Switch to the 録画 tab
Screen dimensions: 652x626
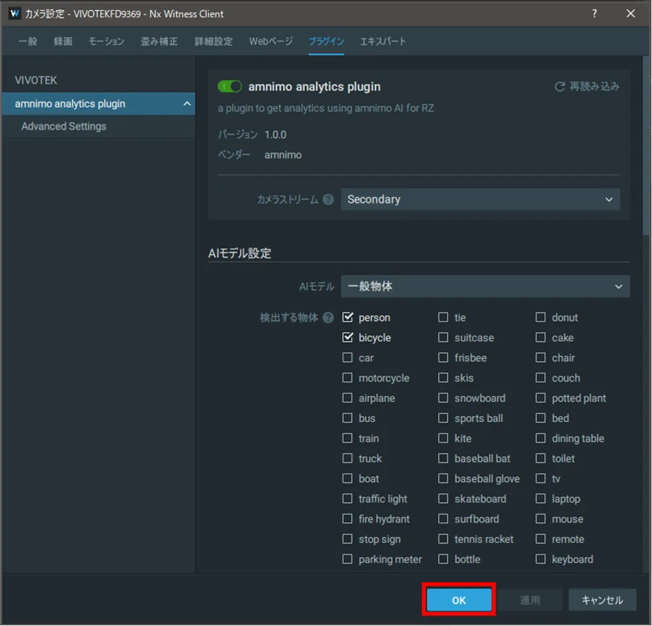[x=63, y=41]
